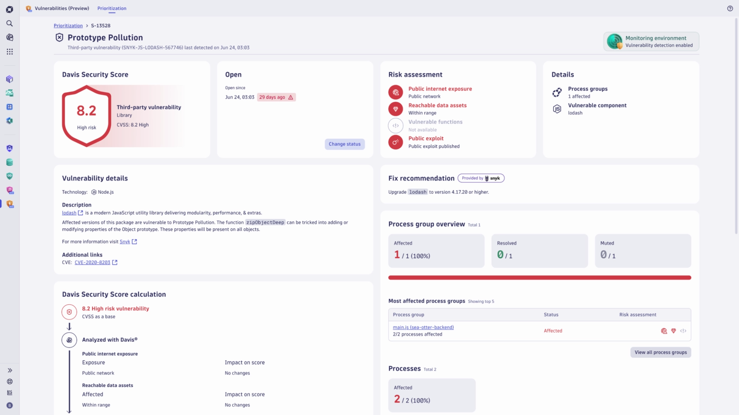Toggle vulnerability detection enabled status
This screenshot has height=415, width=739.
[x=652, y=41]
